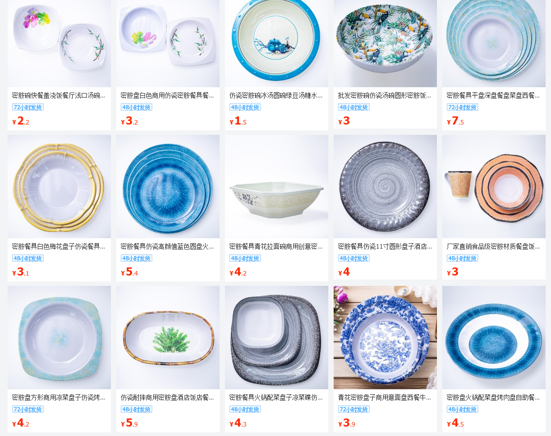
Task: Select the blue-and-white porcelain floral plate image
Action: pyautogui.click(x=385, y=338)
